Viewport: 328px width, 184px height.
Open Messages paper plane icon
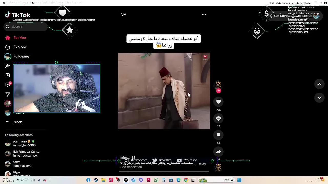[x=8, y=94]
